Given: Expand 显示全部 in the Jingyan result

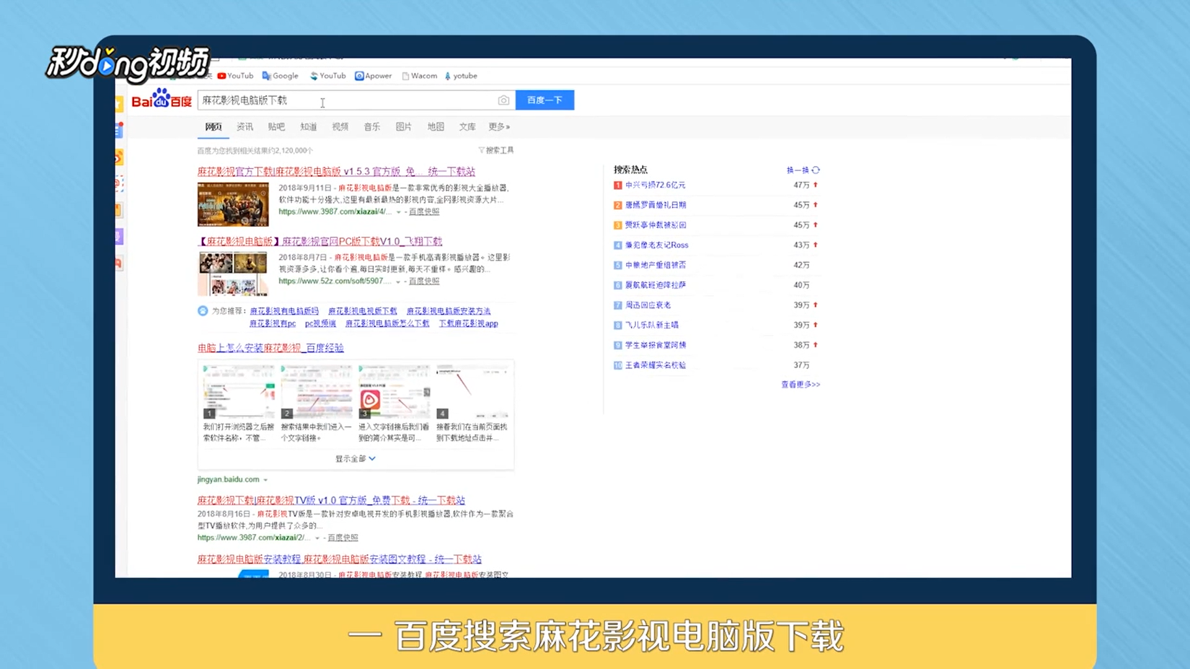Looking at the screenshot, I should (x=355, y=458).
